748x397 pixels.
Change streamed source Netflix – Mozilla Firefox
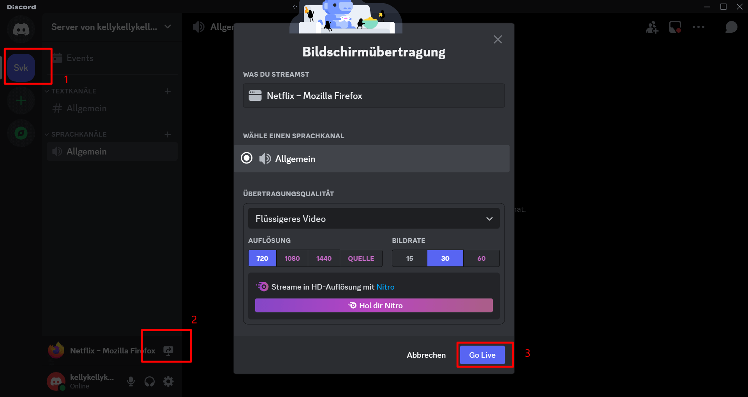374,96
